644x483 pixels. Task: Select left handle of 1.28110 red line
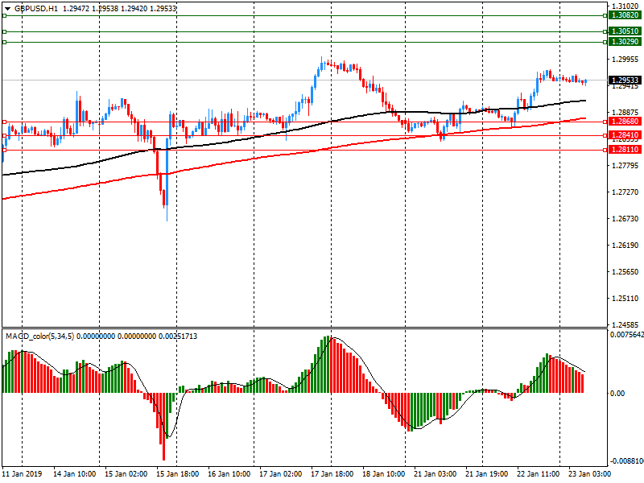[4, 151]
